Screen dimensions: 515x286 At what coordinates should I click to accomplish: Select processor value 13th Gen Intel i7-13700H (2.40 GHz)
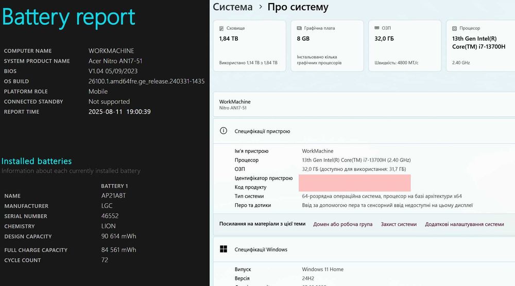tap(356, 160)
